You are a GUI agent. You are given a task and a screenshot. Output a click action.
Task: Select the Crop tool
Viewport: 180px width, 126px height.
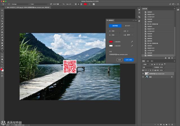tap(2, 21)
